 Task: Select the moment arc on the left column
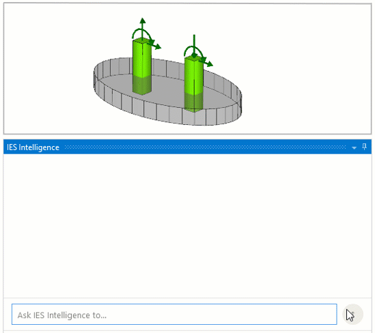click(142, 33)
